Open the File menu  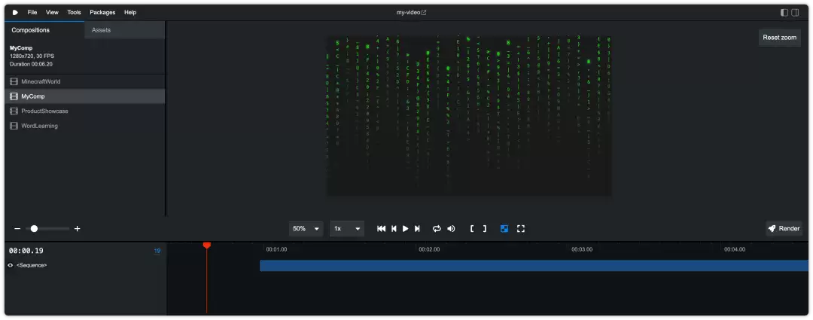pyautogui.click(x=32, y=13)
